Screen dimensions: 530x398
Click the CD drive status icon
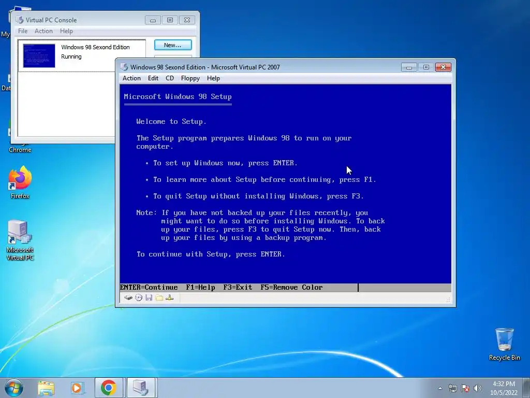pyautogui.click(x=139, y=297)
